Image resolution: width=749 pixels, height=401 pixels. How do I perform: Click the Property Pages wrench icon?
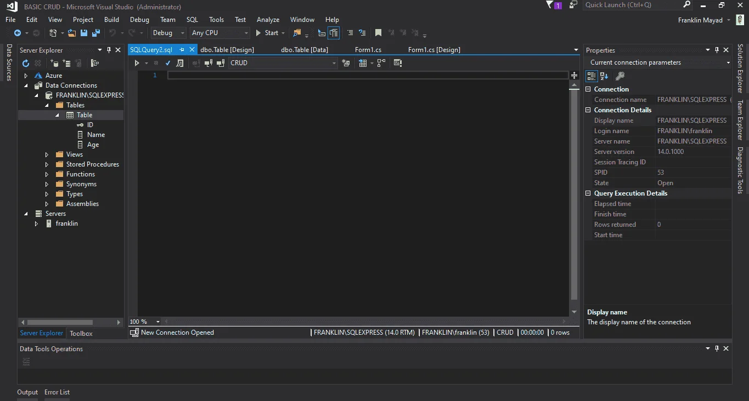click(x=620, y=76)
